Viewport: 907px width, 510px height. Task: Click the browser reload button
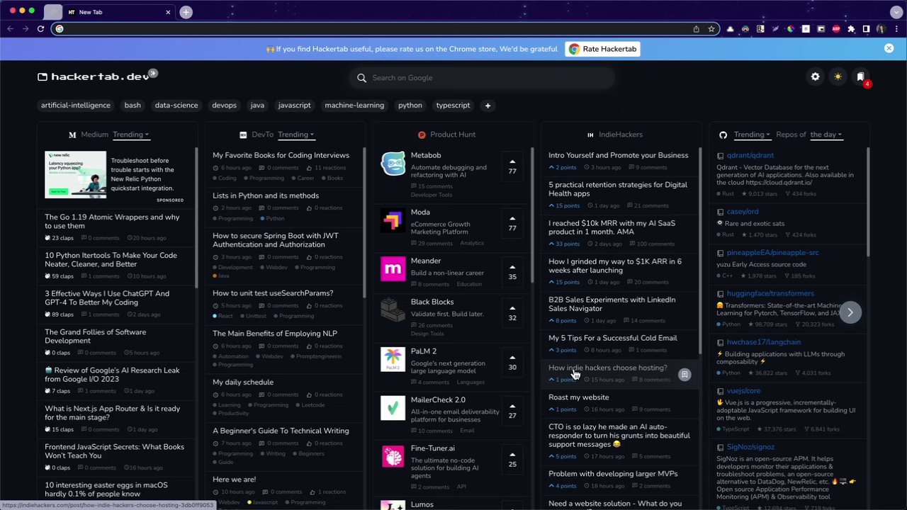40,29
